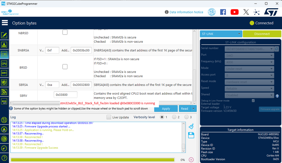Open Memory & File editing page icon
Viewport: 282px width, 163px height.
[4, 35]
